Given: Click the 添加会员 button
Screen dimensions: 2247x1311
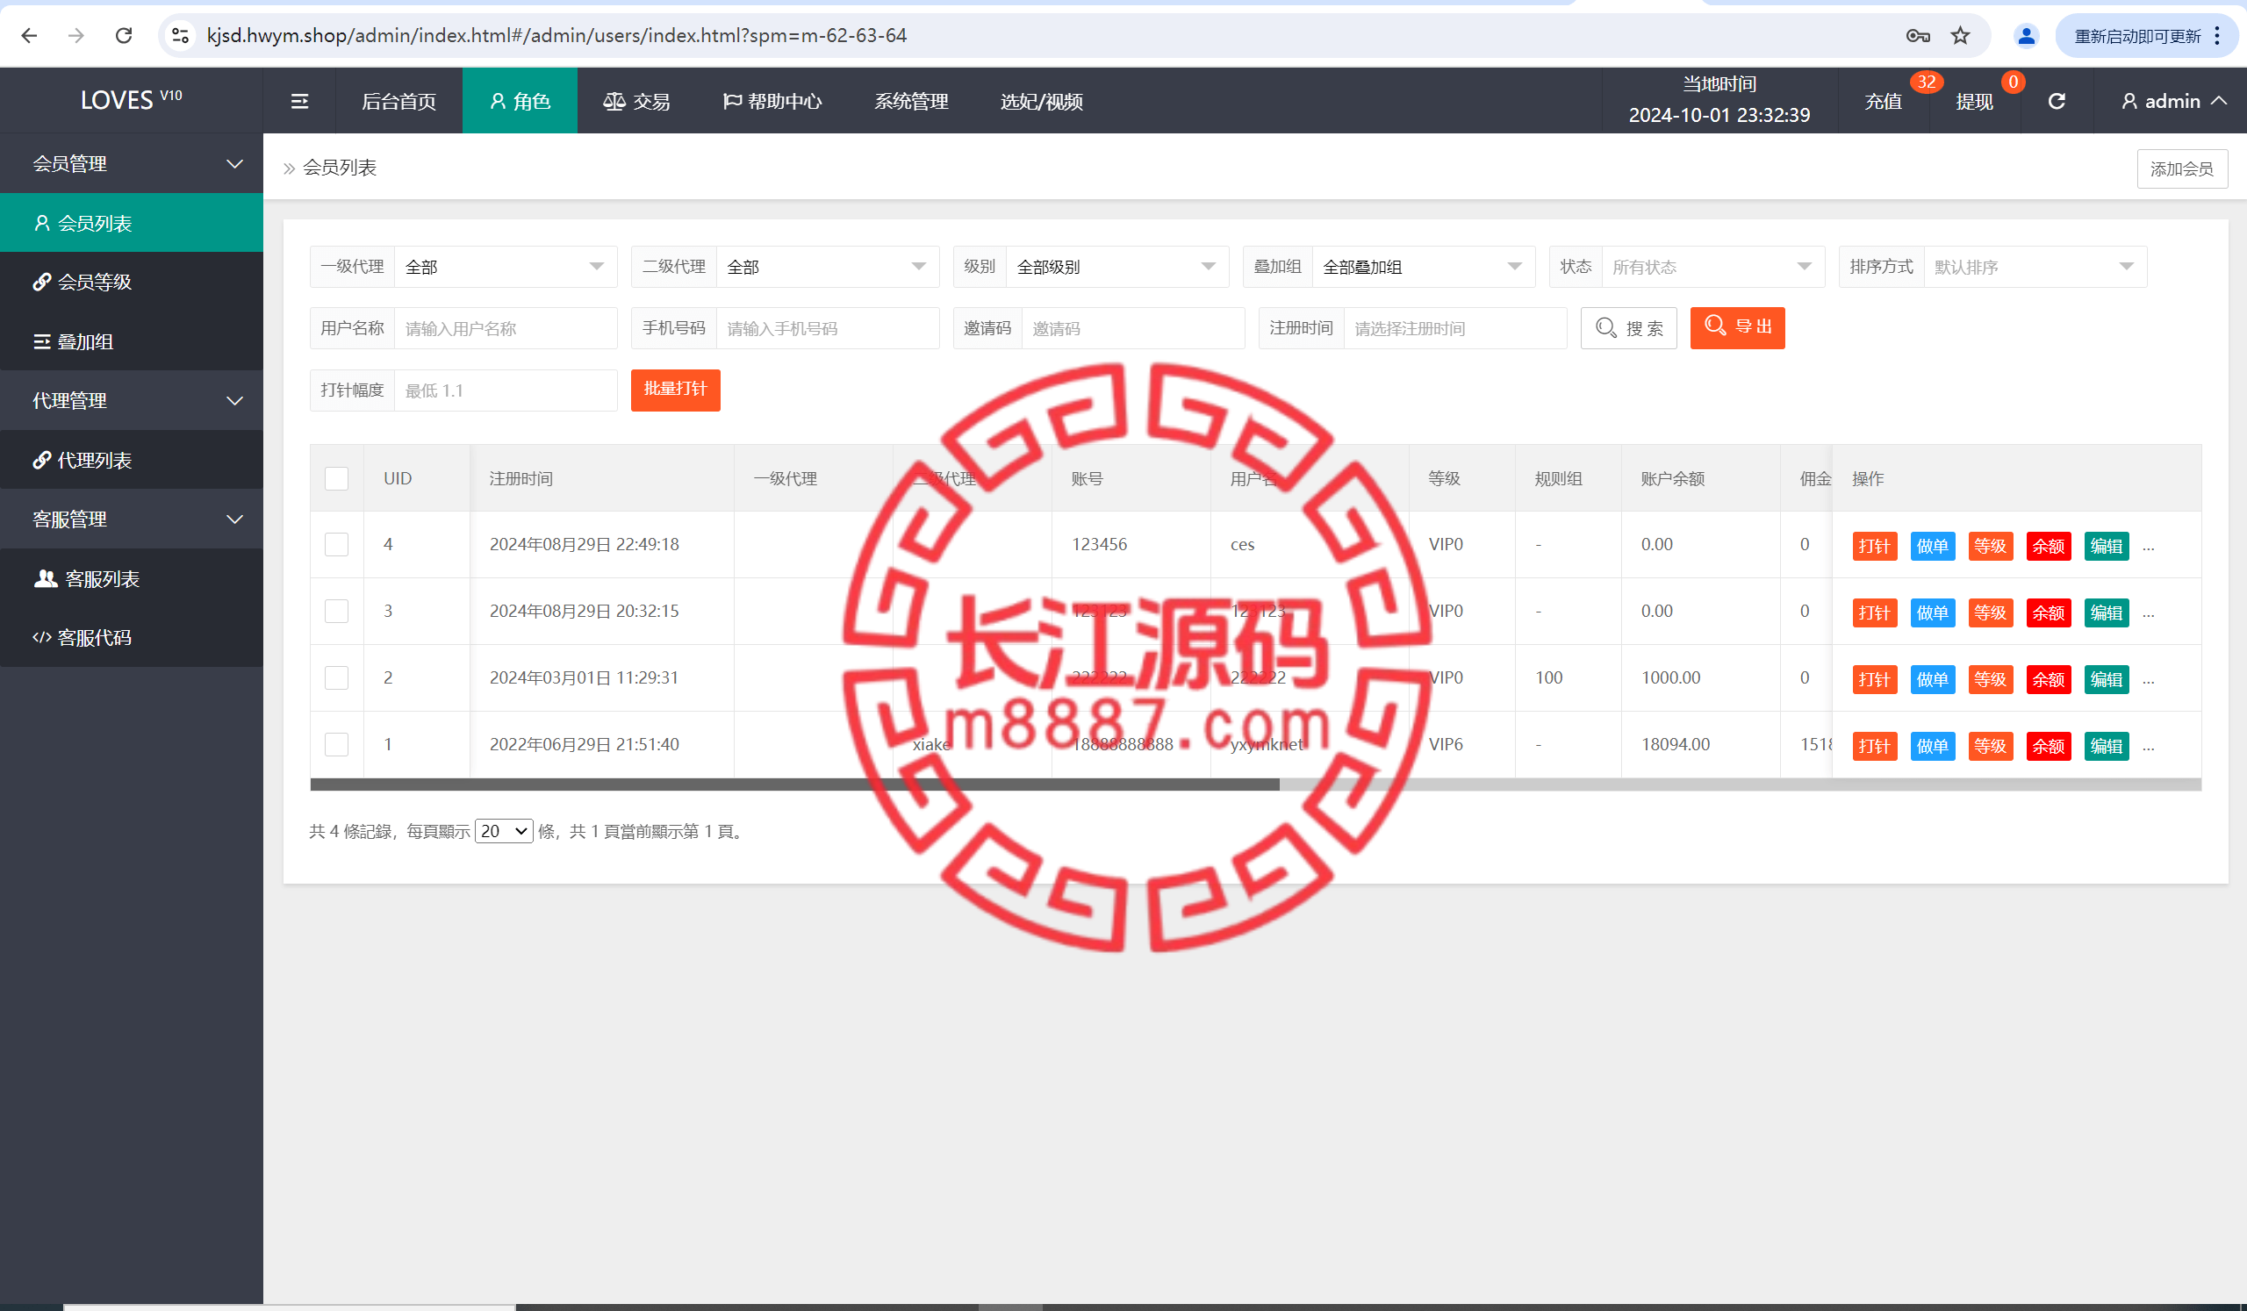Looking at the screenshot, I should click(2182, 168).
